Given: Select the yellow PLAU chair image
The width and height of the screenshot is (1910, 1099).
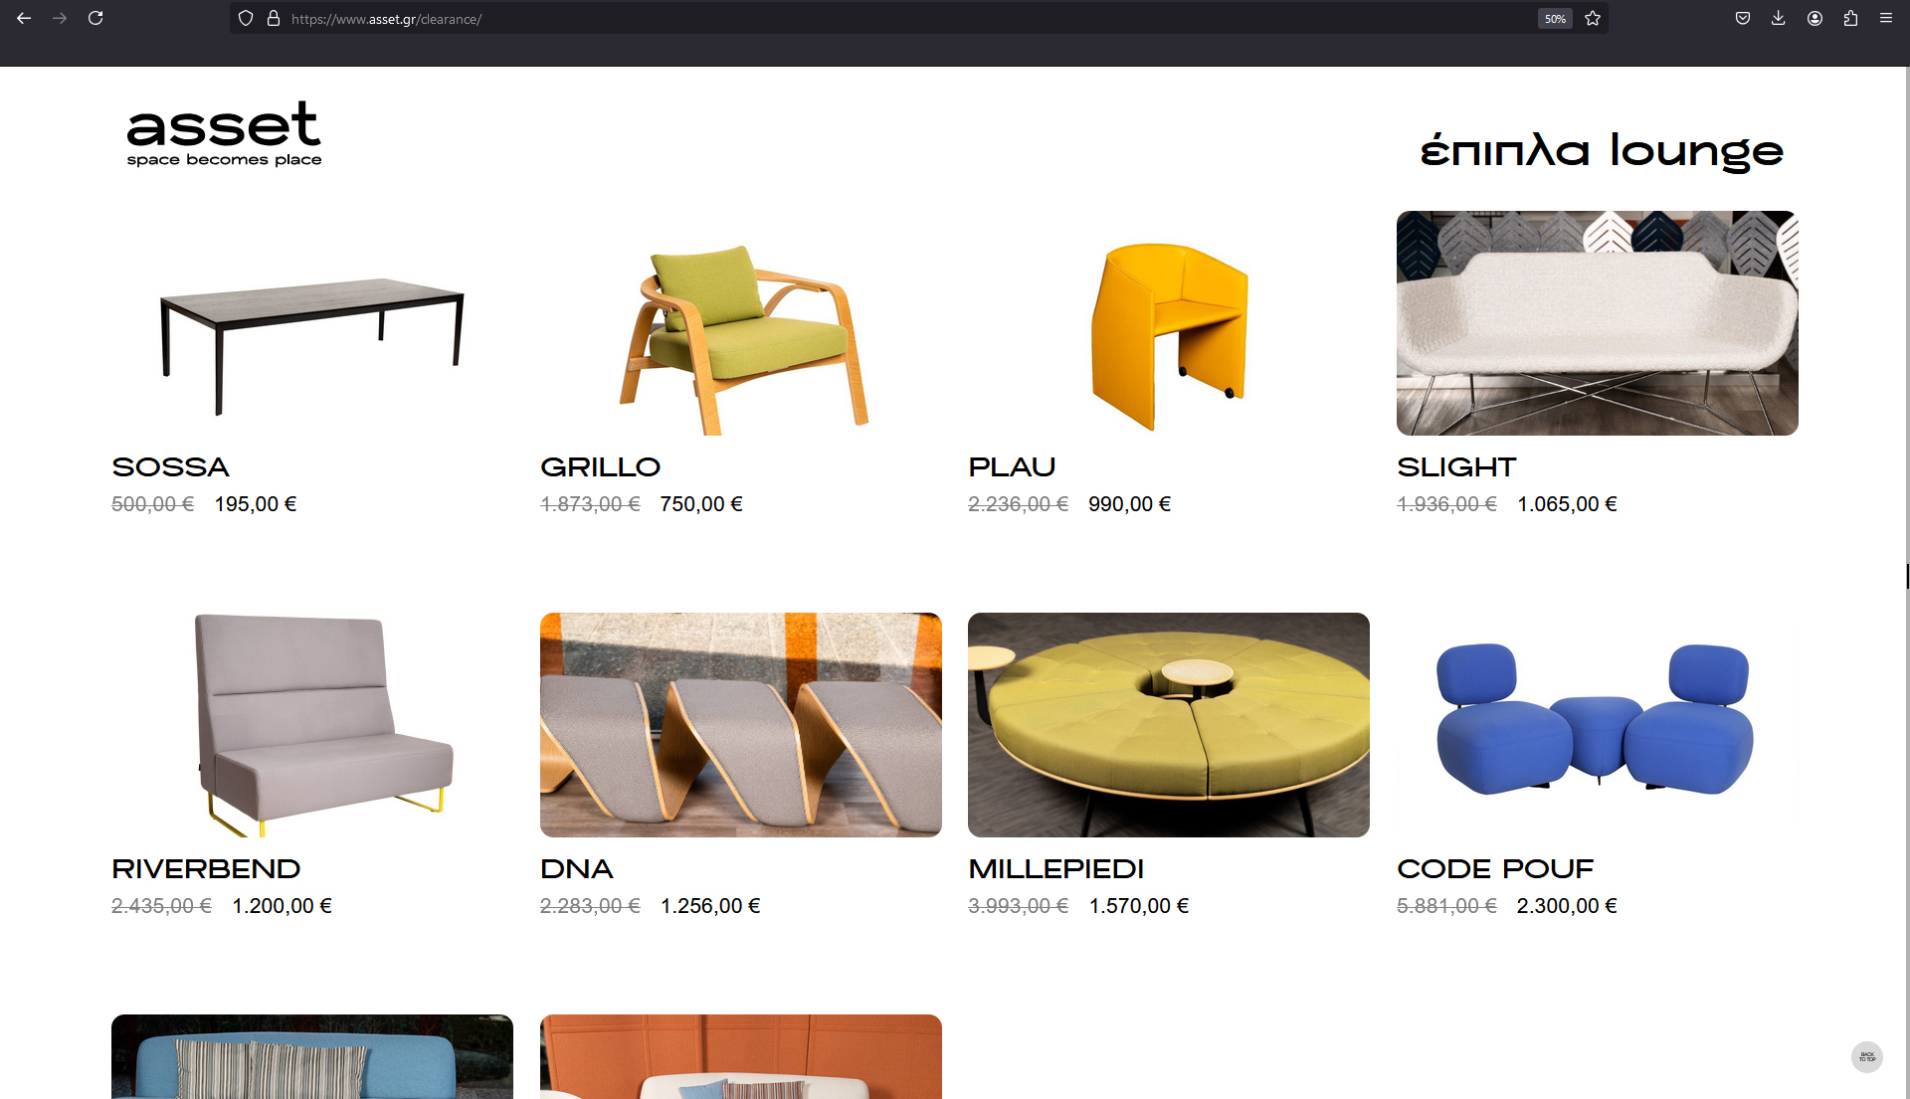Looking at the screenshot, I should pyautogui.click(x=1169, y=323).
